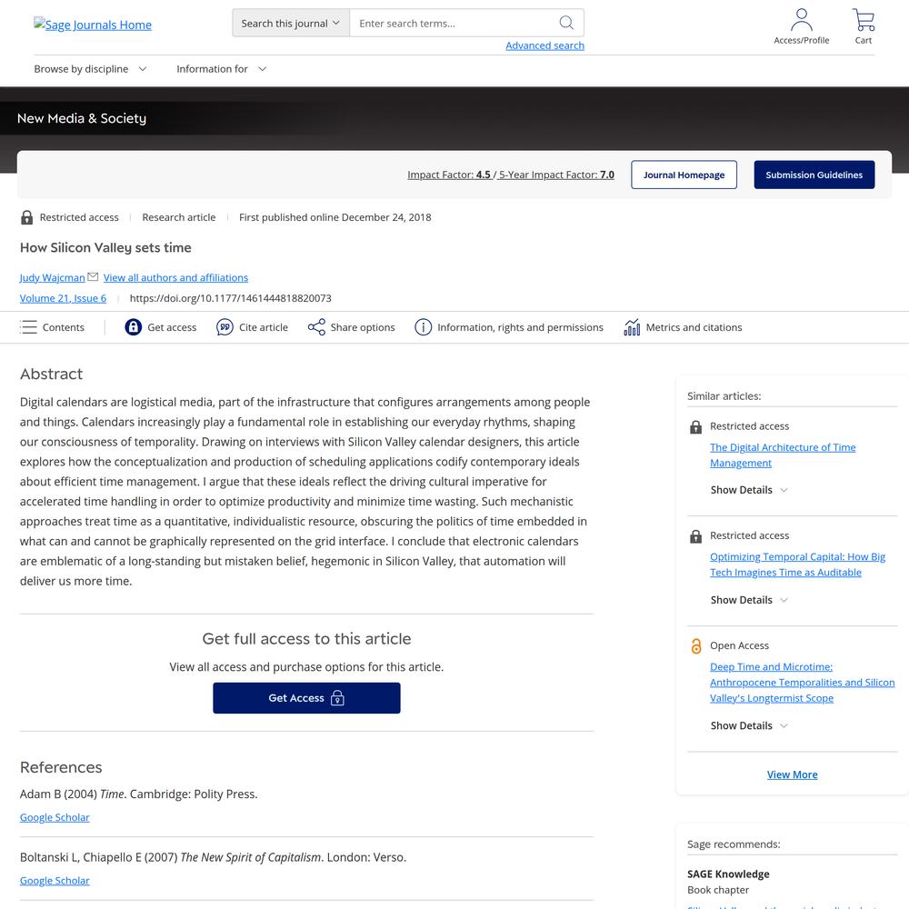Click the Enter search terms field

[x=455, y=24]
